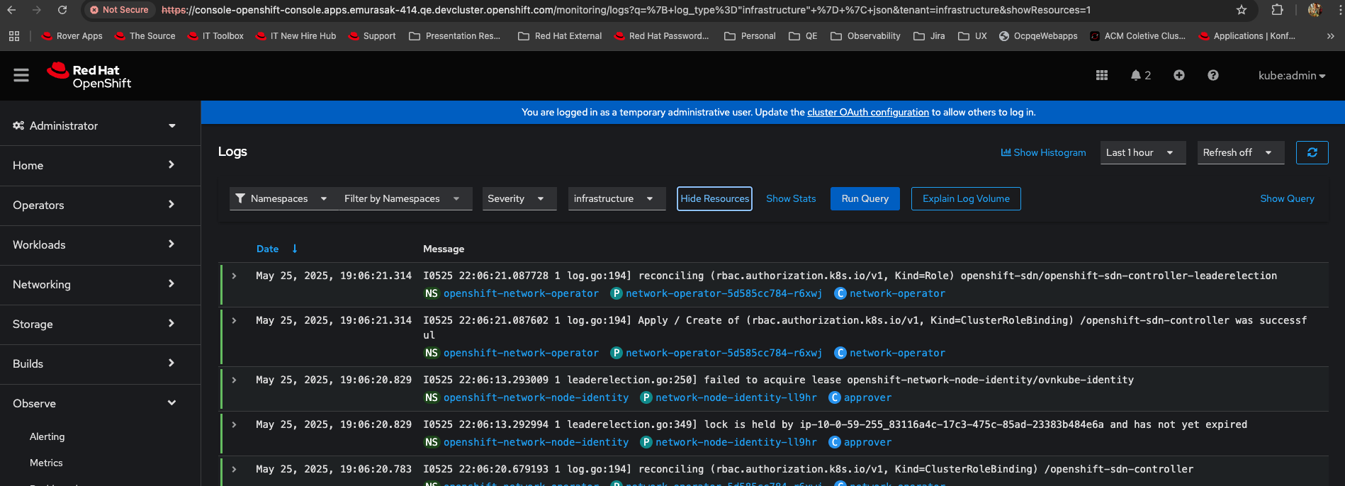
Task: Toggle Show Histogram
Action: [x=1042, y=152]
